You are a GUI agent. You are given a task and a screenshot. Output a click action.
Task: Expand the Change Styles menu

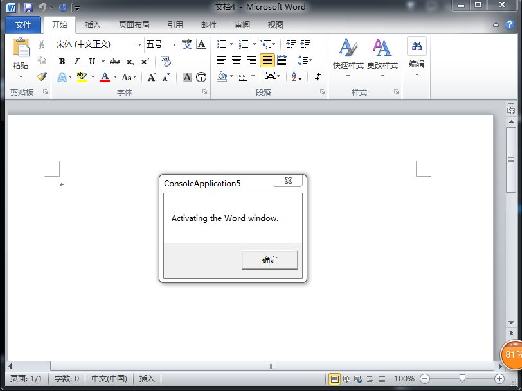382,58
